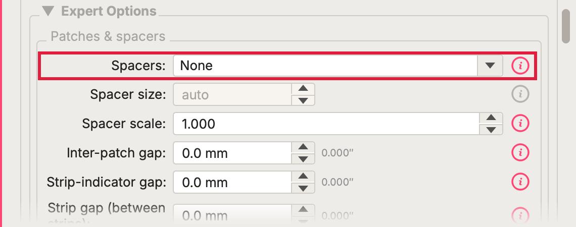Click the info icon for Spacer size
Screen dimensions: 576x227
pyautogui.click(x=520, y=95)
